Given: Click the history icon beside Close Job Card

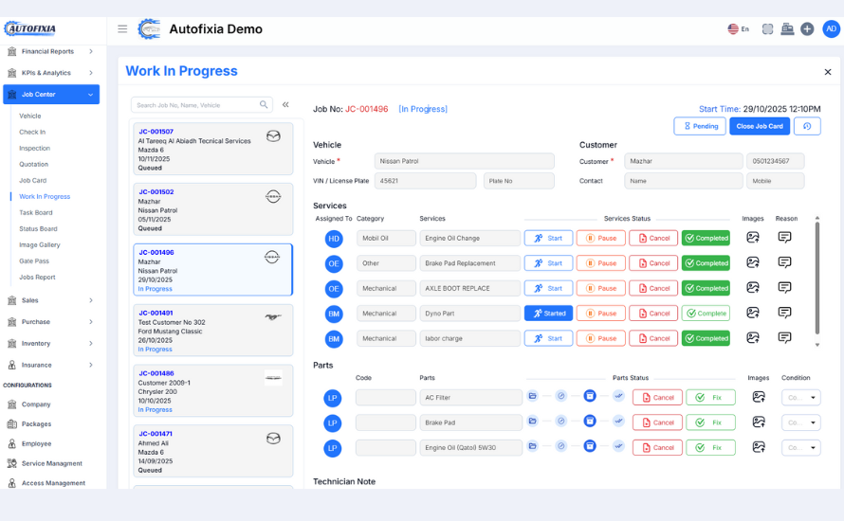Looking at the screenshot, I should coord(807,126).
